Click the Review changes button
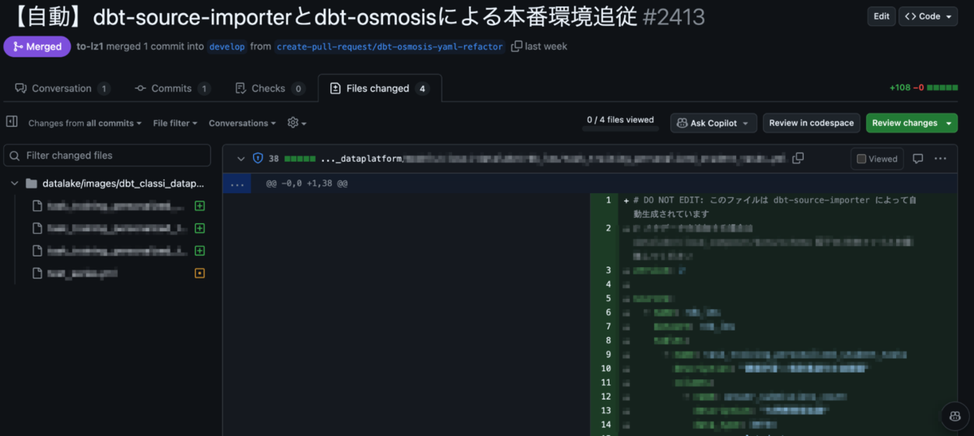Screen dimensions: 974x436 click(x=912, y=123)
